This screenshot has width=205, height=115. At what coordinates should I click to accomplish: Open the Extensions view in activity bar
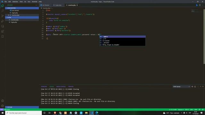(3, 31)
